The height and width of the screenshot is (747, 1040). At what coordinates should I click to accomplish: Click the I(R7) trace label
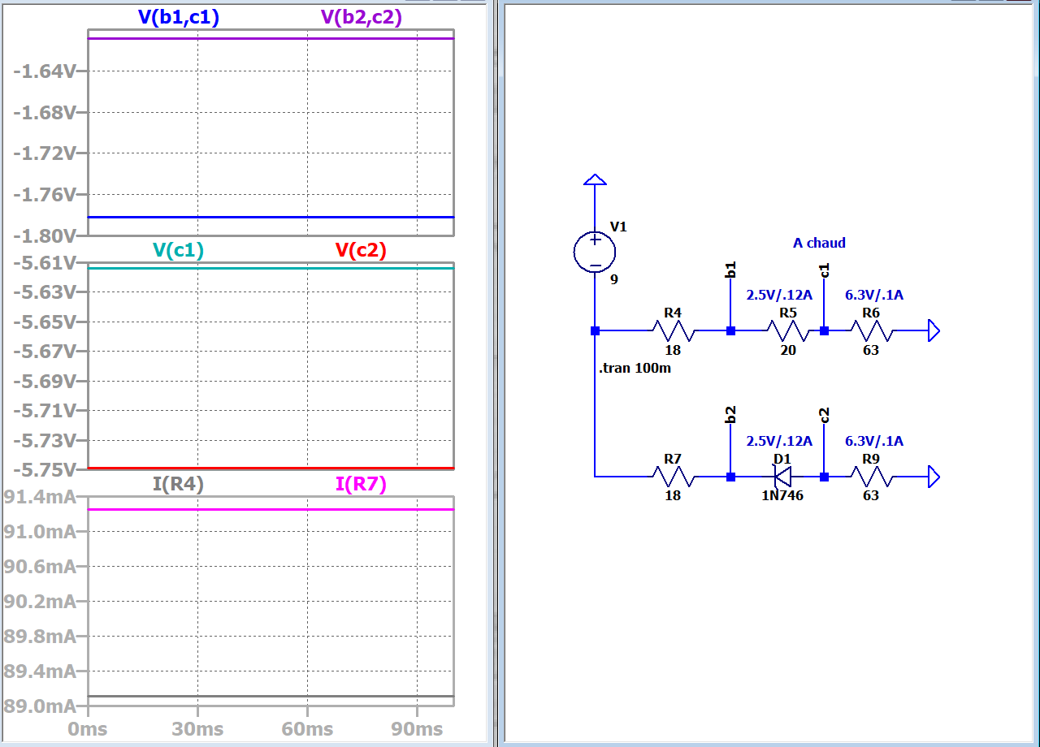[361, 485]
